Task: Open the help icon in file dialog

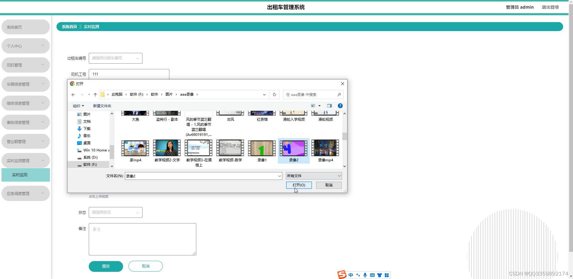Action: click(340, 106)
